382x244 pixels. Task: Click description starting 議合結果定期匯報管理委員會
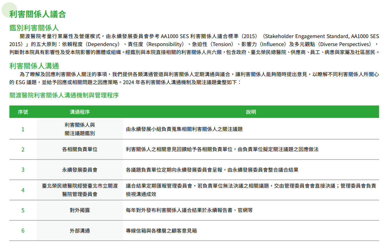(251, 190)
